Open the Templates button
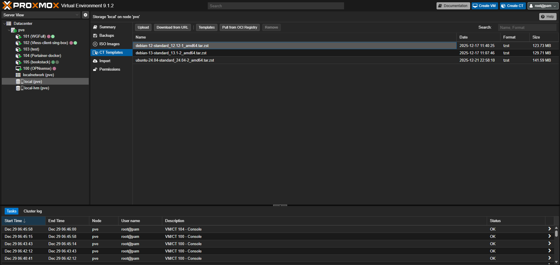 (207, 27)
